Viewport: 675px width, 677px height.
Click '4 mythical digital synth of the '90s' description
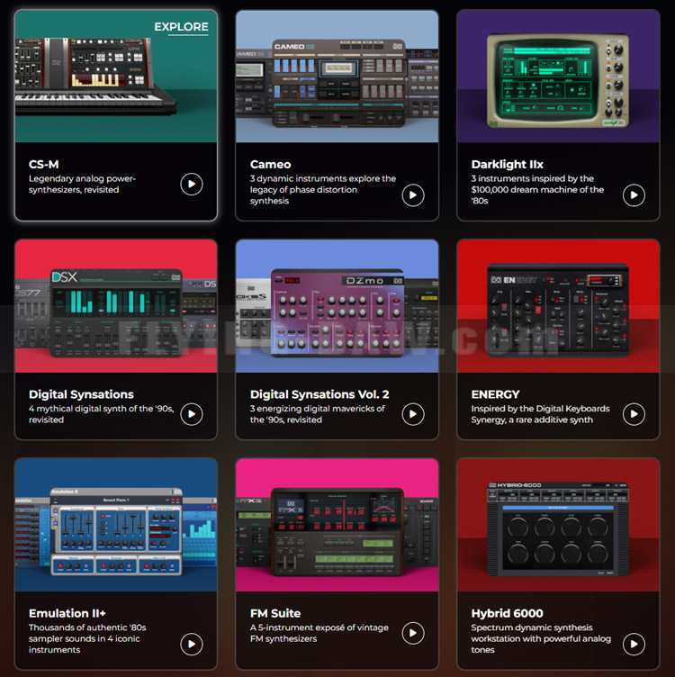pyautogui.click(x=102, y=414)
